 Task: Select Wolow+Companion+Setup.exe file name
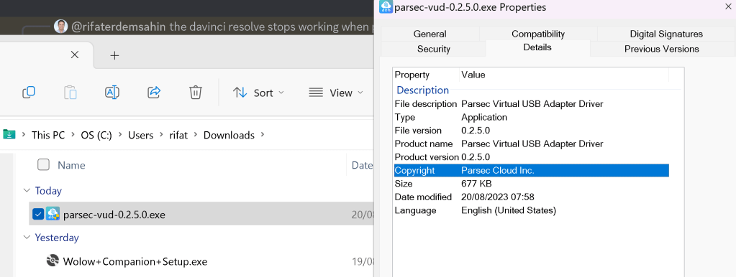(135, 261)
